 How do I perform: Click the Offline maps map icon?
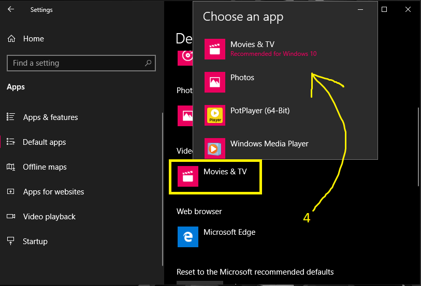coord(11,167)
